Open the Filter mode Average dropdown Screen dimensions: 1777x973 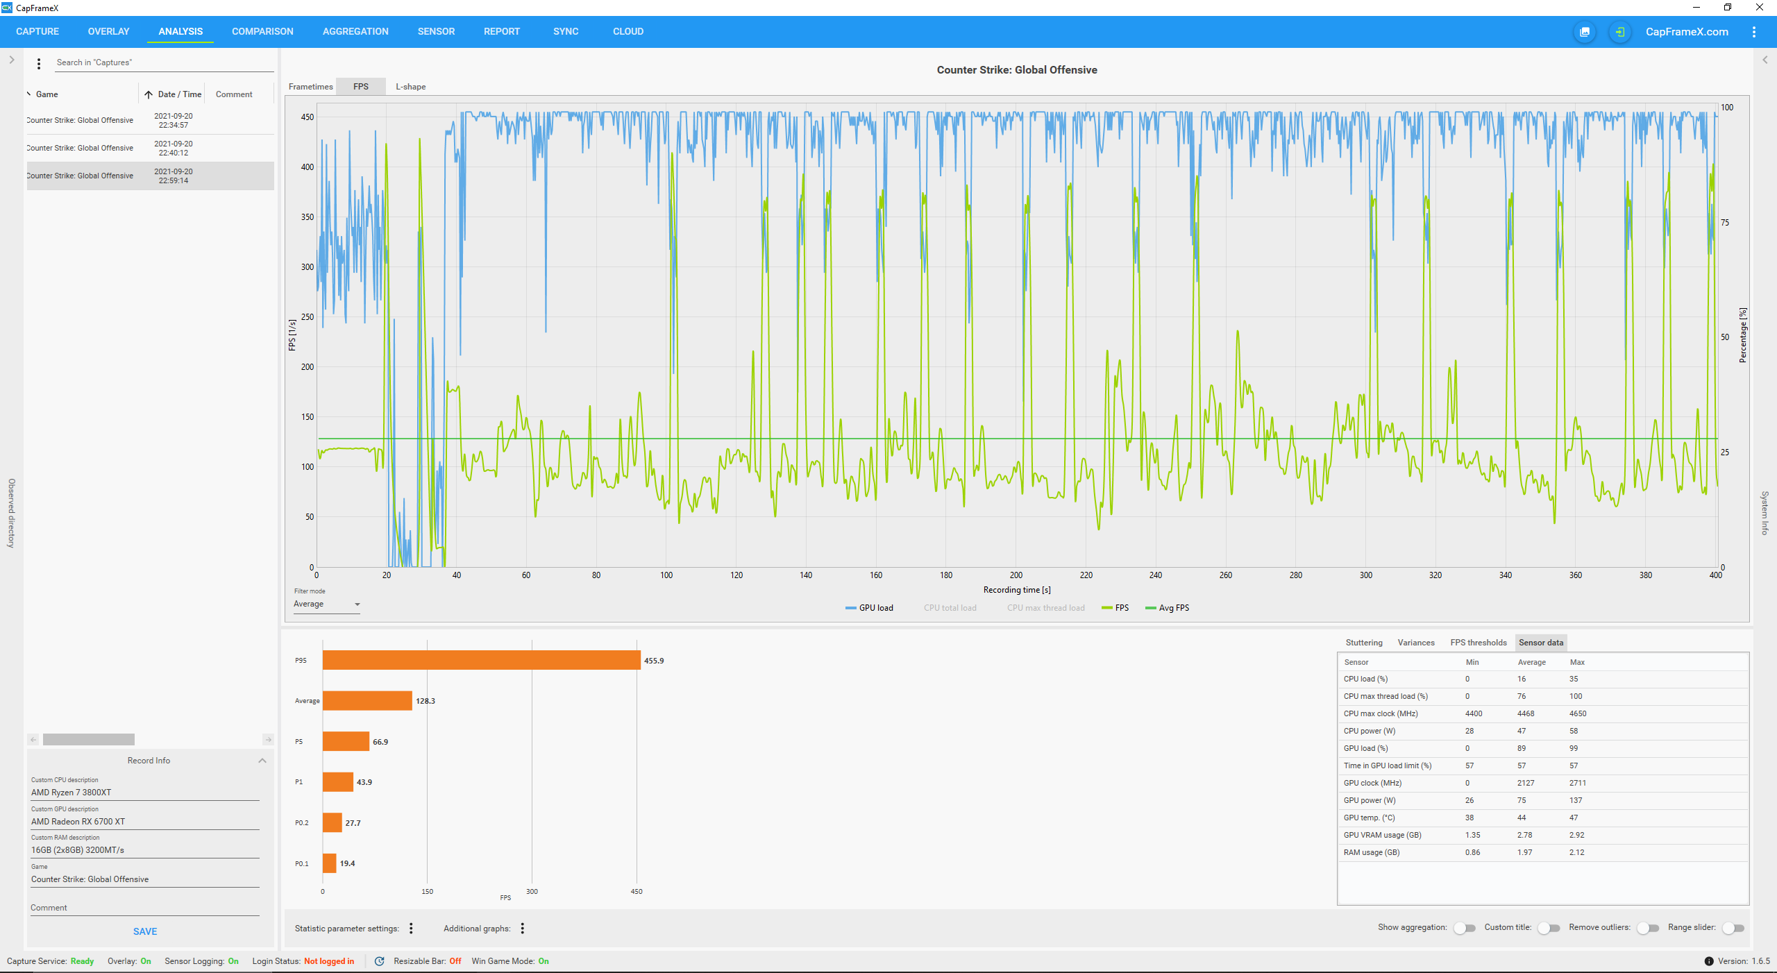pos(327,604)
